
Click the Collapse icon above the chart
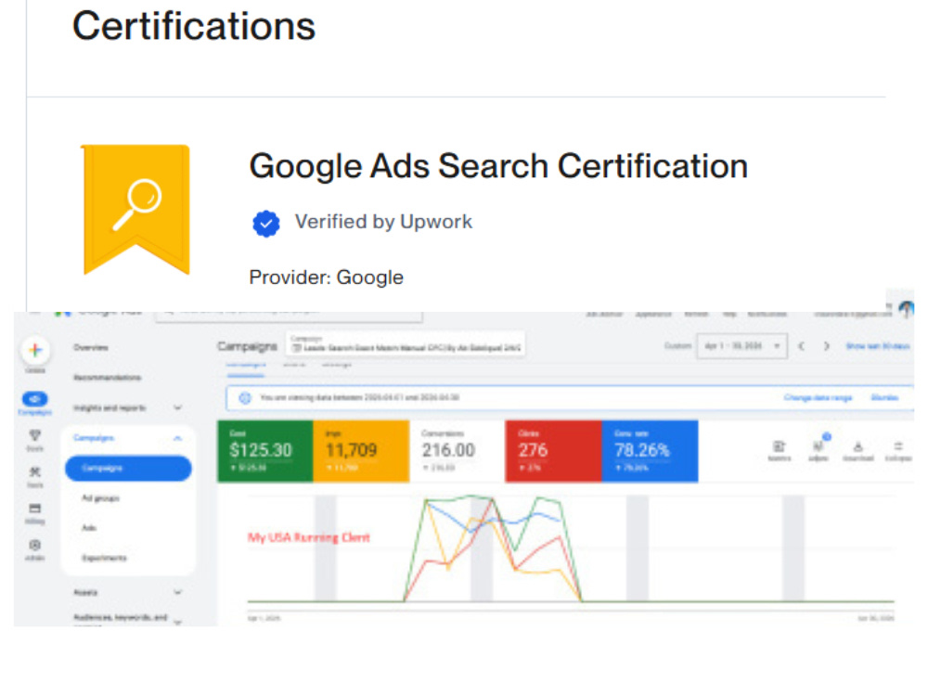click(x=898, y=447)
